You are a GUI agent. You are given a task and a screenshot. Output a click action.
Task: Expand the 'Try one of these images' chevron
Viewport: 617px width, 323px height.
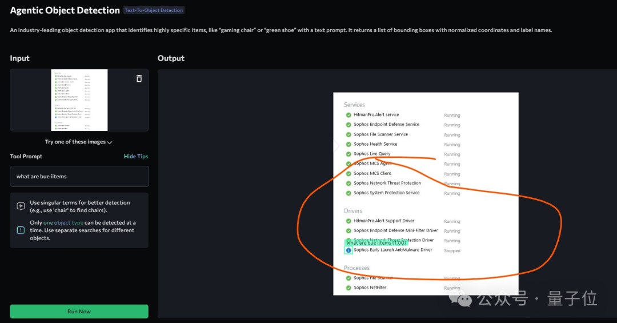(110, 142)
